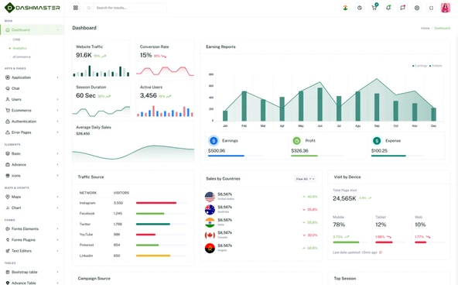
Task: Click the Forms Elements icon
Action: (8, 229)
